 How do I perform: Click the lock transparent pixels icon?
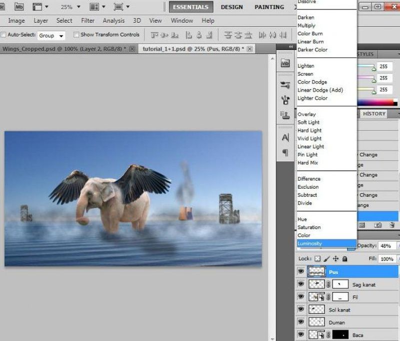coord(316,259)
